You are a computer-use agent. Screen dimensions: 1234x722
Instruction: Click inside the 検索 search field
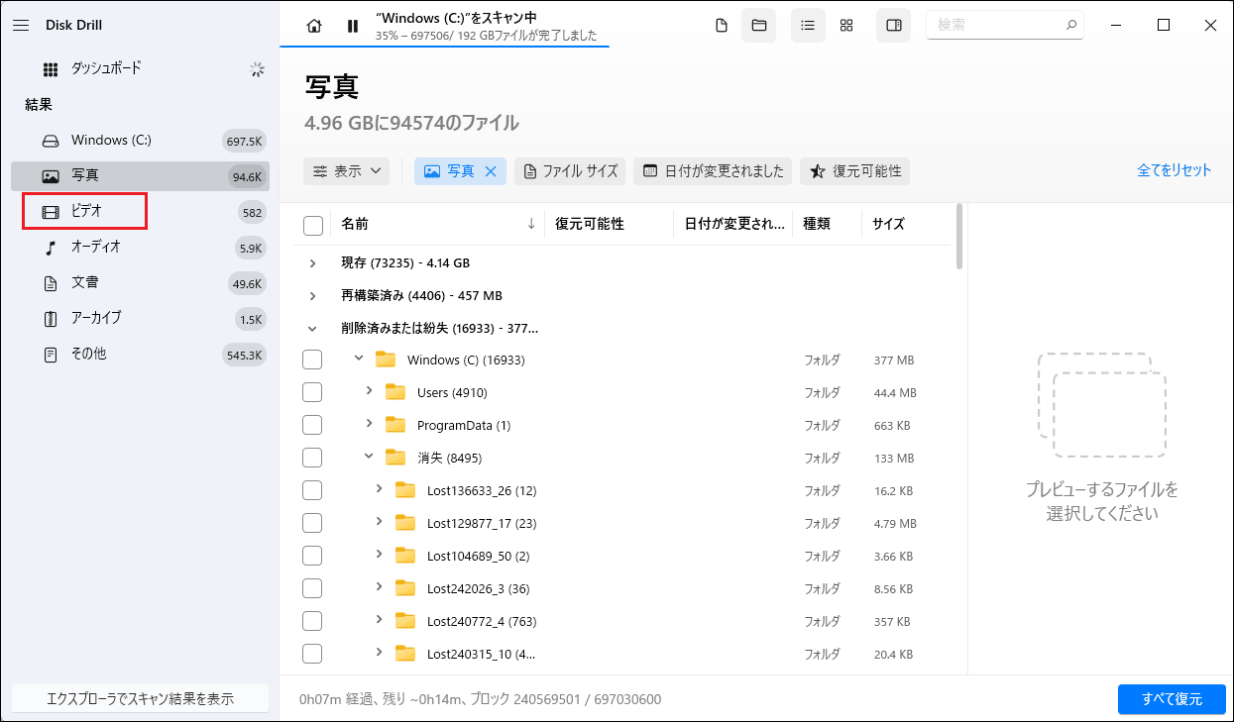click(x=1001, y=25)
